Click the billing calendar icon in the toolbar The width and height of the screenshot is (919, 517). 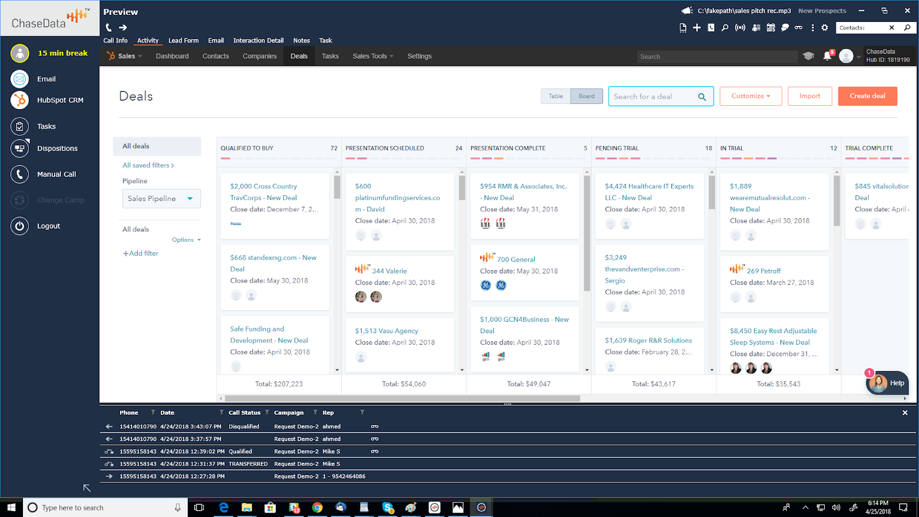[770, 27]
